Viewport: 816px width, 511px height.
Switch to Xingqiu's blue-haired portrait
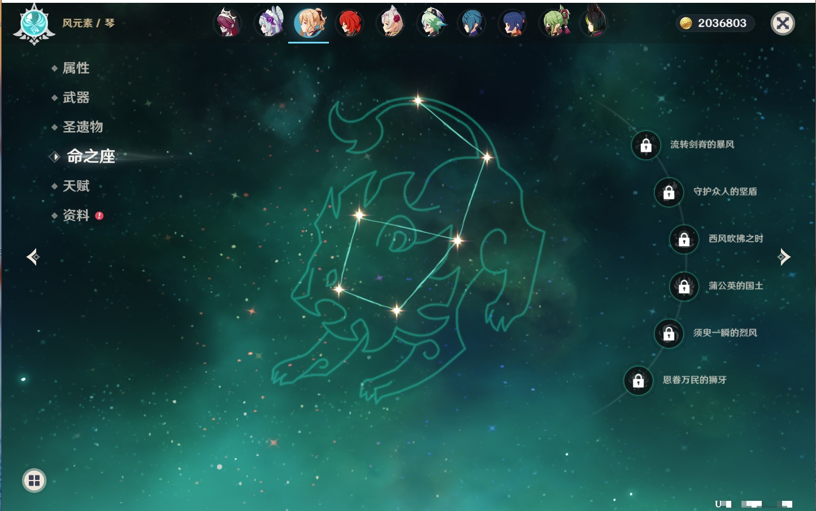(471, 23)
